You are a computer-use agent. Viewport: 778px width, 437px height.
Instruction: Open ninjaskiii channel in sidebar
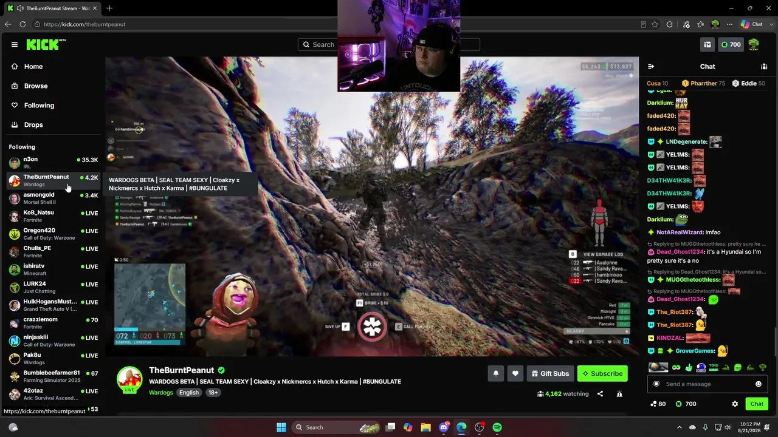[x=53, y=340]
